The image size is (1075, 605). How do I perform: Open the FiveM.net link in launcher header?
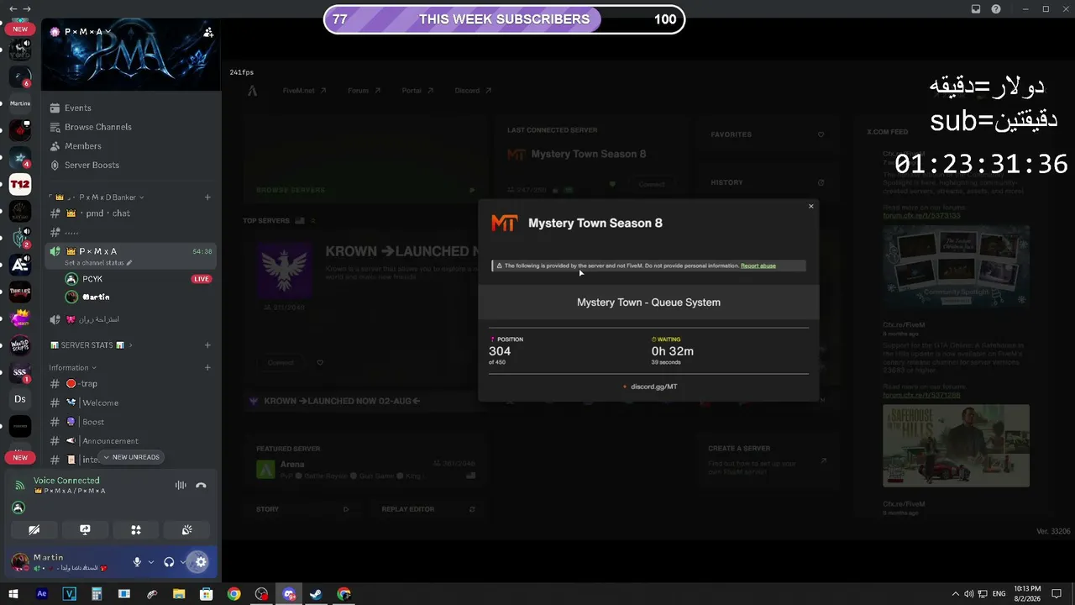(304, 91)
